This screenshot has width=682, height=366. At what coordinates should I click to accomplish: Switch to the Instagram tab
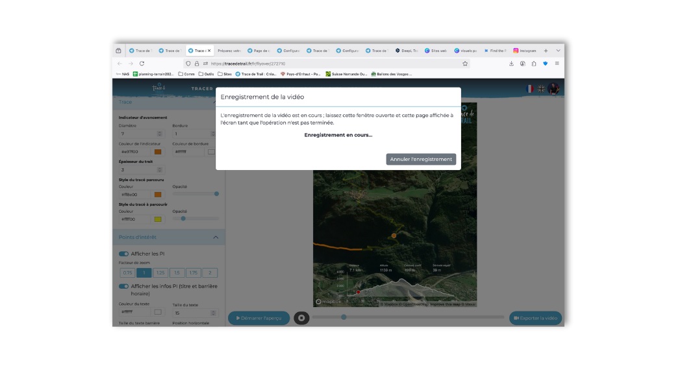click(525, 51)
